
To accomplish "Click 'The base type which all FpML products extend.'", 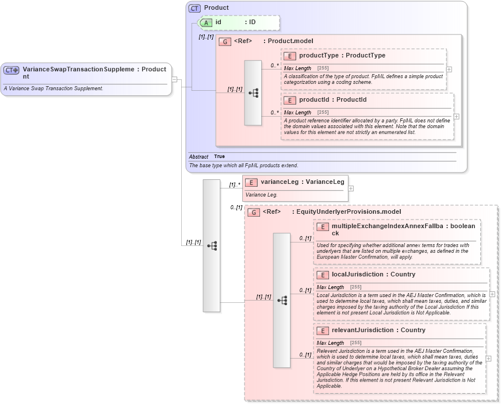I will coord(243,166).
